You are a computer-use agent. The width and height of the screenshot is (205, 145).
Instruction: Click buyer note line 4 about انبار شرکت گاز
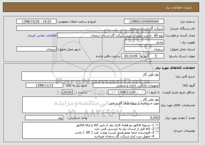124,136
